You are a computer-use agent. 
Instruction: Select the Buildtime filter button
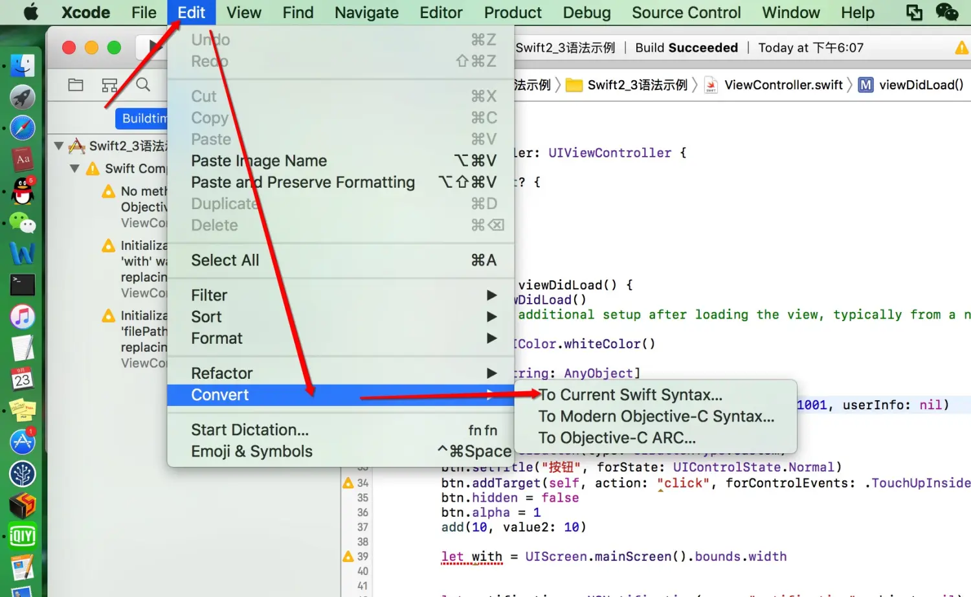(142, 118)
